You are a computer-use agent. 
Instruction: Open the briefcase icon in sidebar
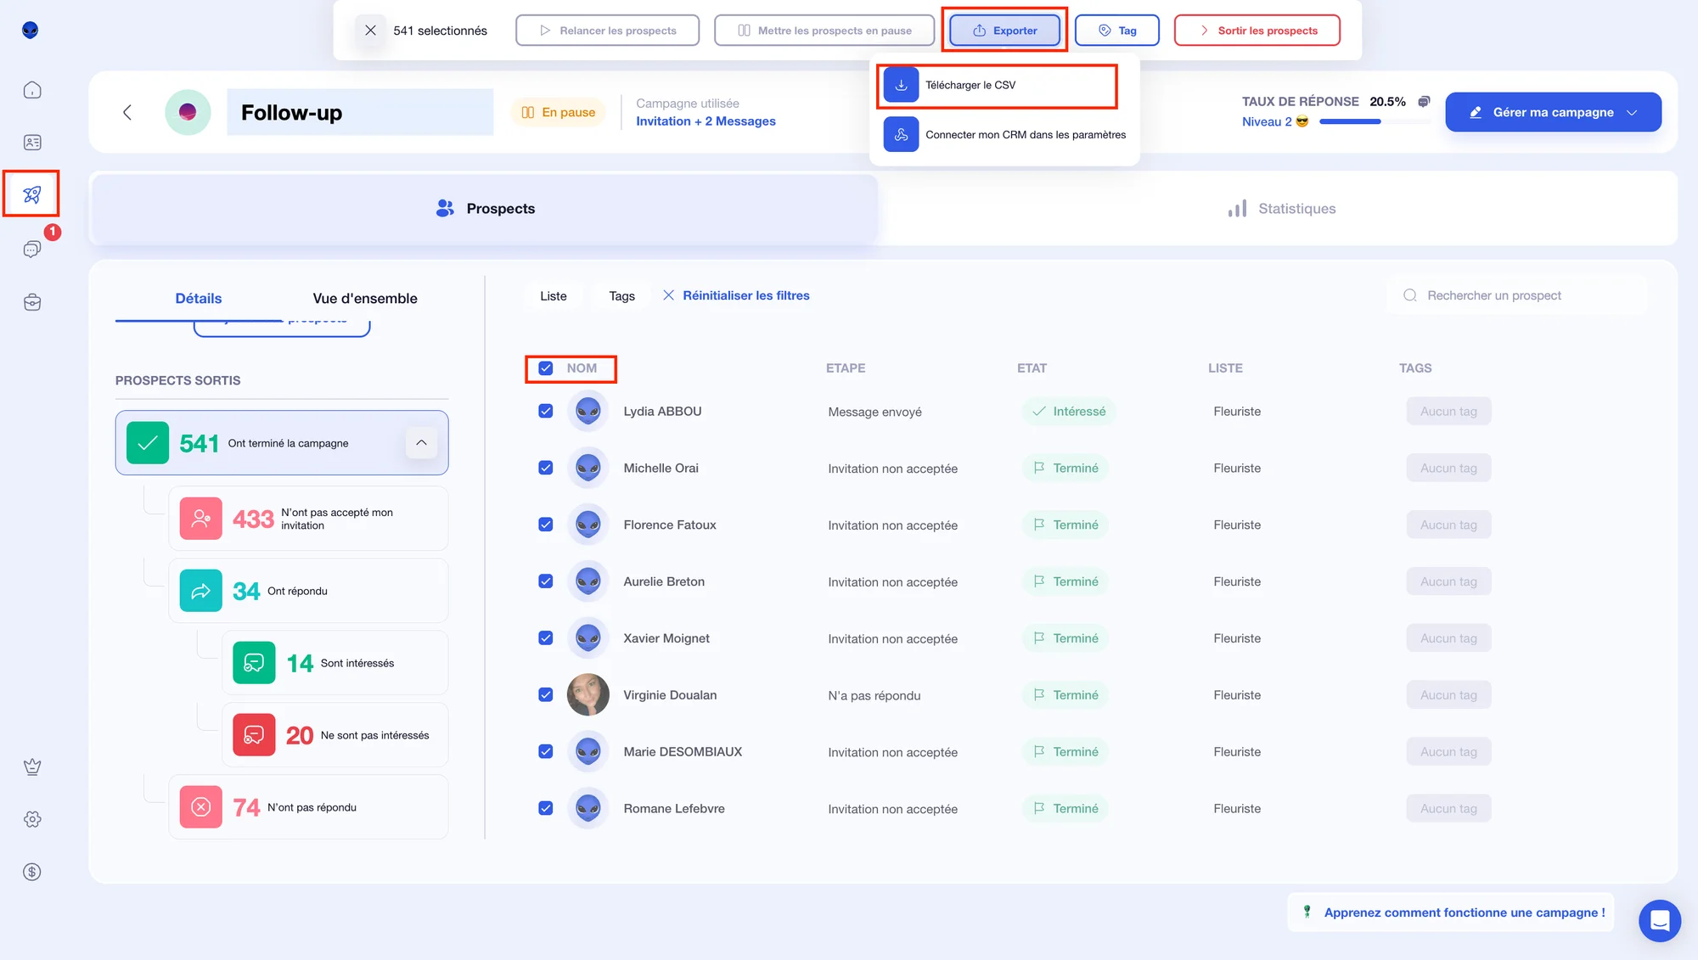(x=32, y=302)
